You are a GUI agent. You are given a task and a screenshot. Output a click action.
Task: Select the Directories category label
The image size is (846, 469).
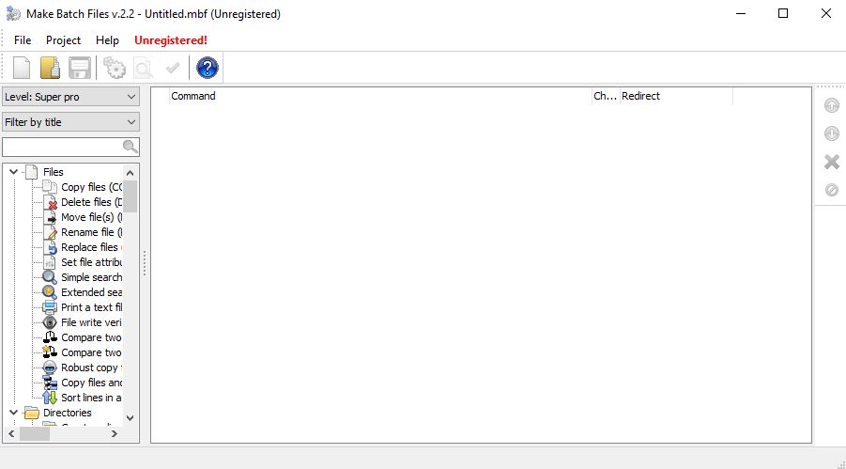coord(68,413)
